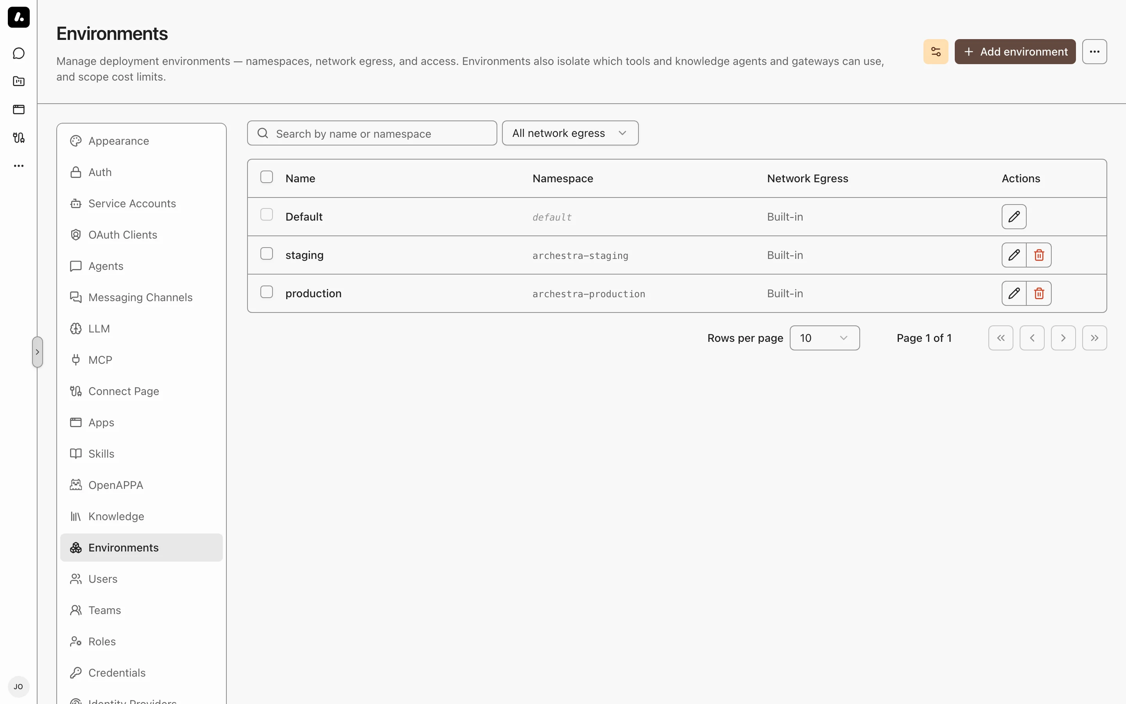This screenshot has width=1126, height=704.
Task: Open the Rows per page dropdown
Action: pyautogui.click(x=825, y=338)
